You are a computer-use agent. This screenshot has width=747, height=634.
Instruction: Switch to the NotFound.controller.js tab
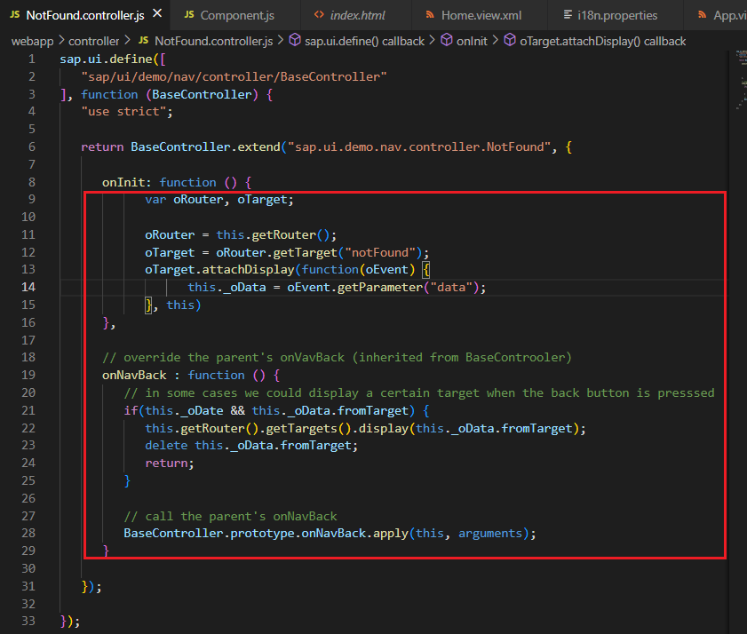84,15
